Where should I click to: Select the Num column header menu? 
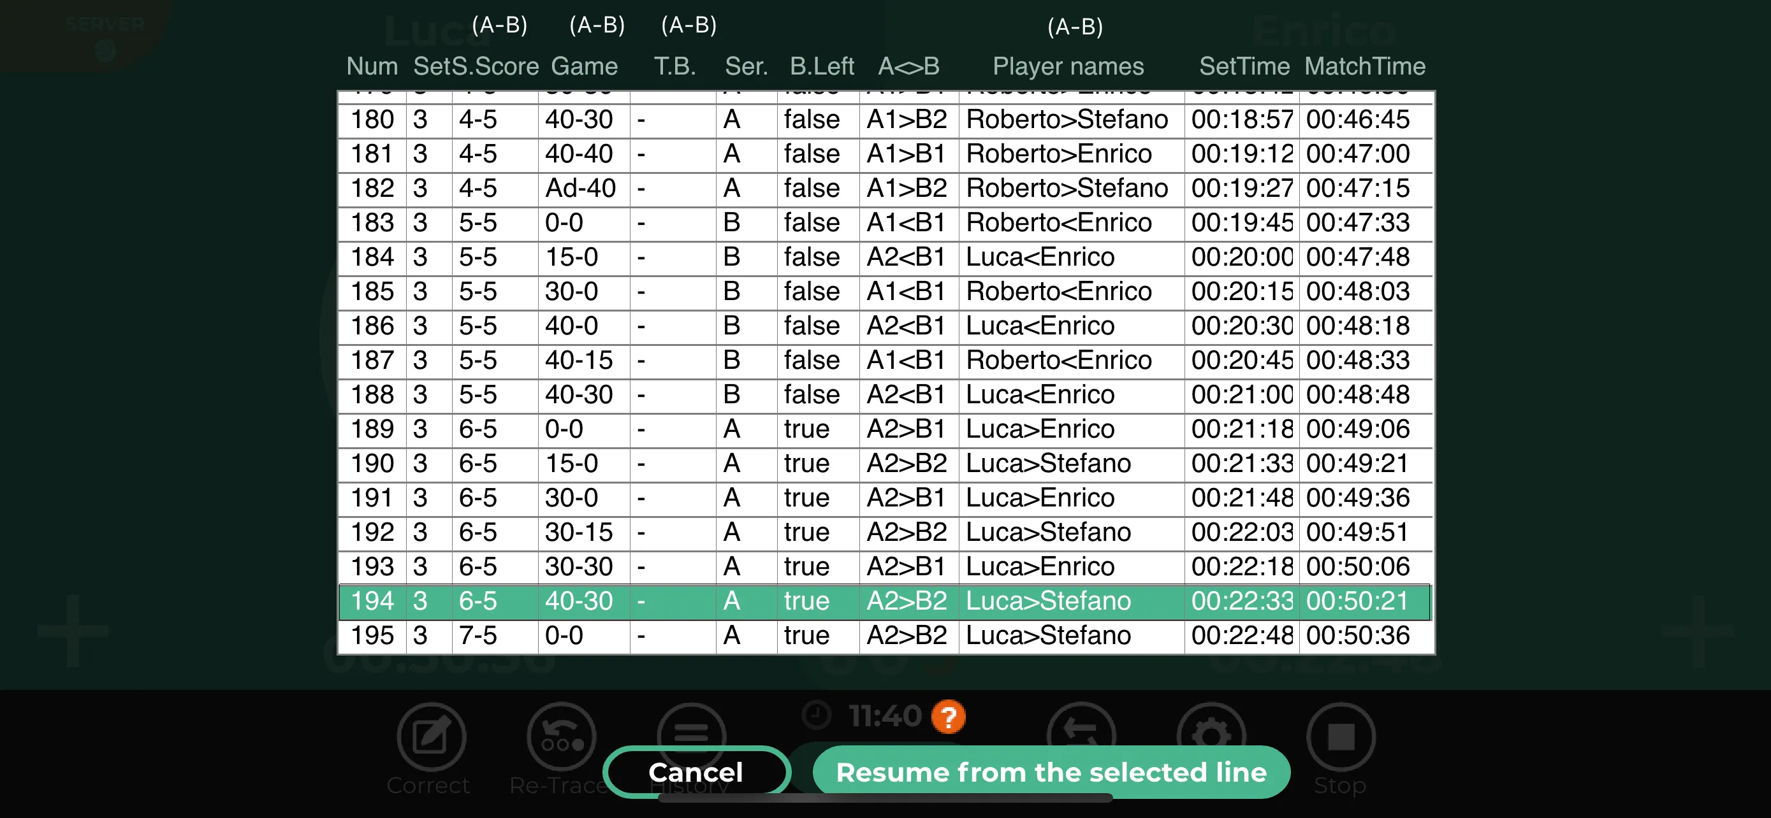tap(372, 66)
